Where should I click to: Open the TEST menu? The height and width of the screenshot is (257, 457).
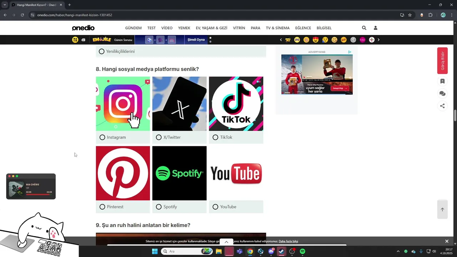[x=151, y=28]
